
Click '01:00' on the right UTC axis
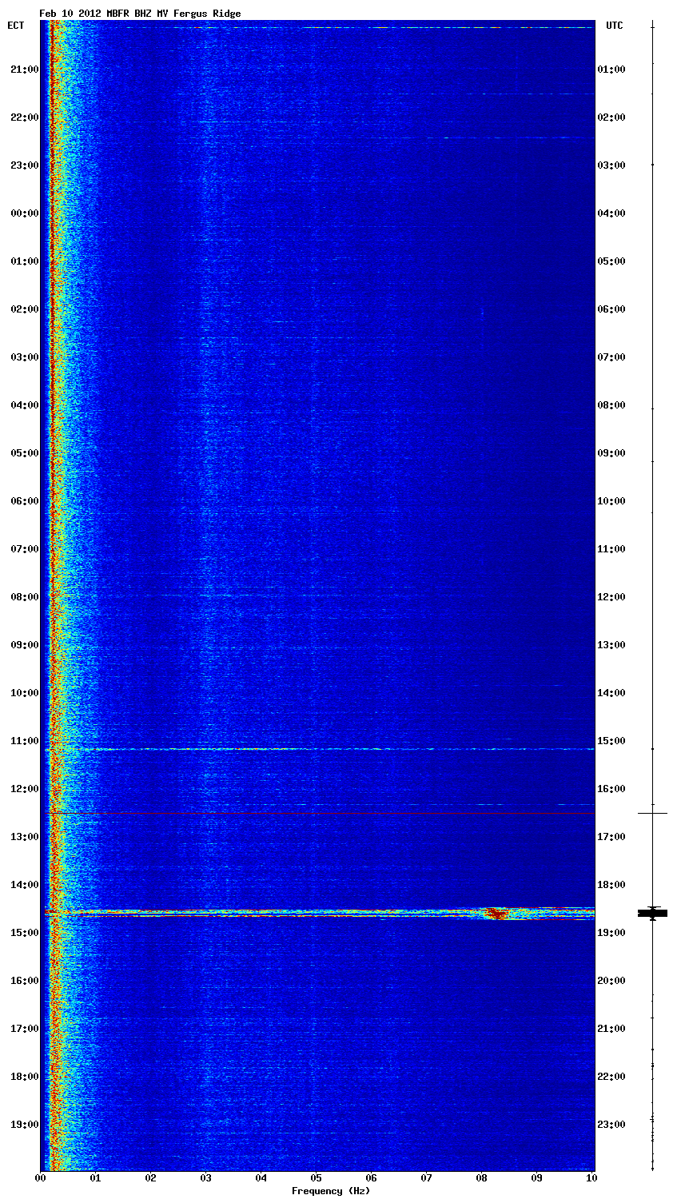611,70
